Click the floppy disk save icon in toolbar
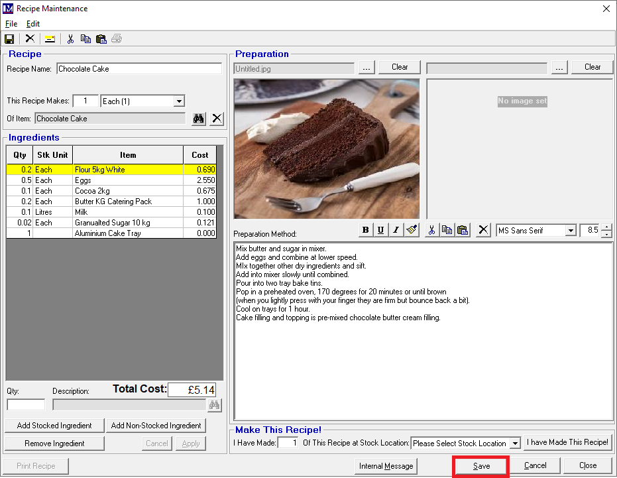The image size is (617, 478). tap(9, 38)
